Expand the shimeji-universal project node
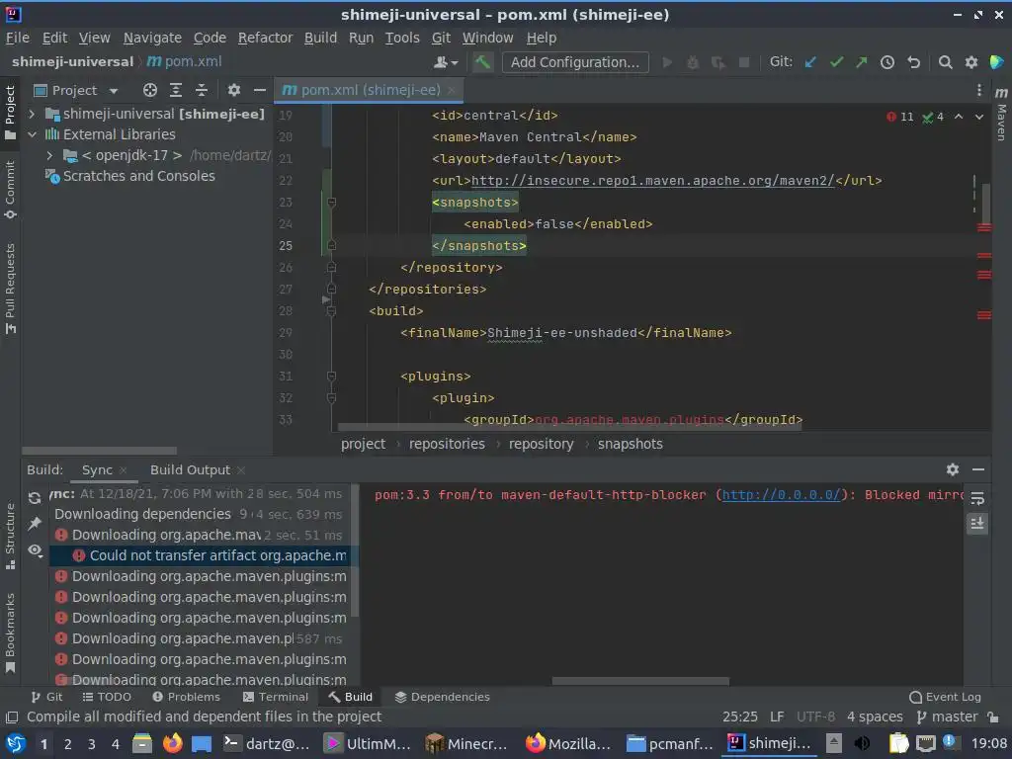Viewport: 1012px width, 759px height. click(32, 115)
